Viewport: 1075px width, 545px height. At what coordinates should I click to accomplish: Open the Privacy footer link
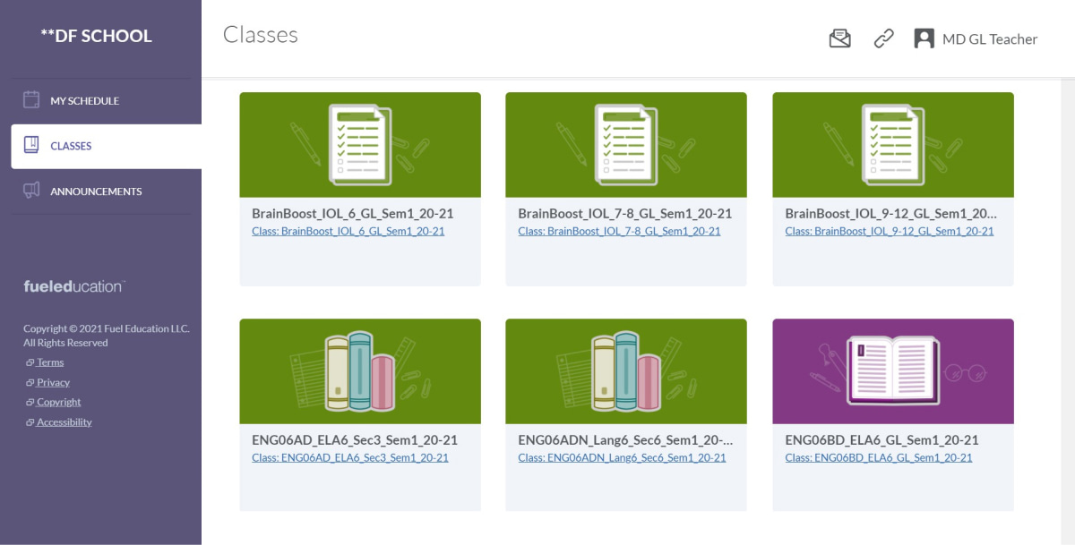coord(53,382)
